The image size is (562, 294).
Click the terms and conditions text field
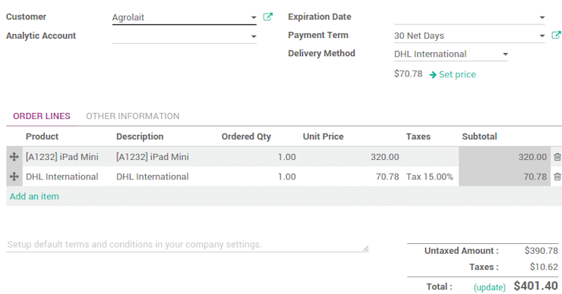(188, 245)
